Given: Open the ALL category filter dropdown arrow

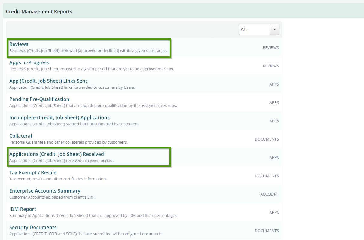Looking at the screenshot, I should pos(275,29).
